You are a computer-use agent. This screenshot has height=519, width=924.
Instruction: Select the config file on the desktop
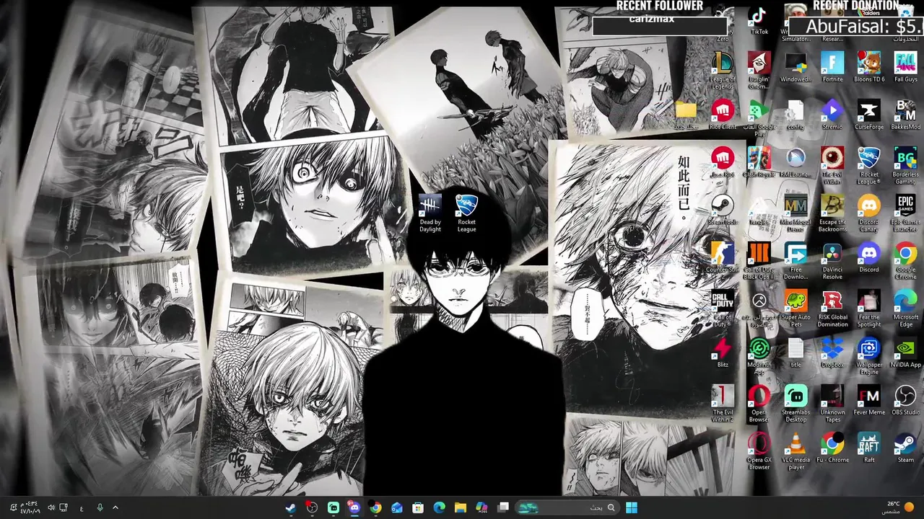pyautogui.click(x=796, y=115)
